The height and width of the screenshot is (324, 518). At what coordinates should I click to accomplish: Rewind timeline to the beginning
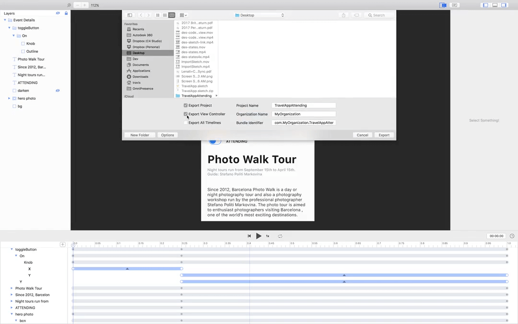coord(249,236)
